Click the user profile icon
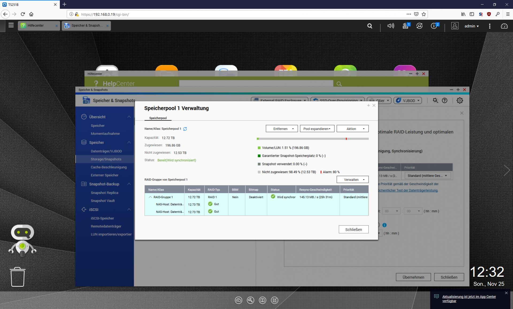 455,26
